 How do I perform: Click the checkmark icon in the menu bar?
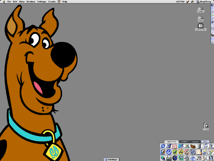tap(187, 2)
